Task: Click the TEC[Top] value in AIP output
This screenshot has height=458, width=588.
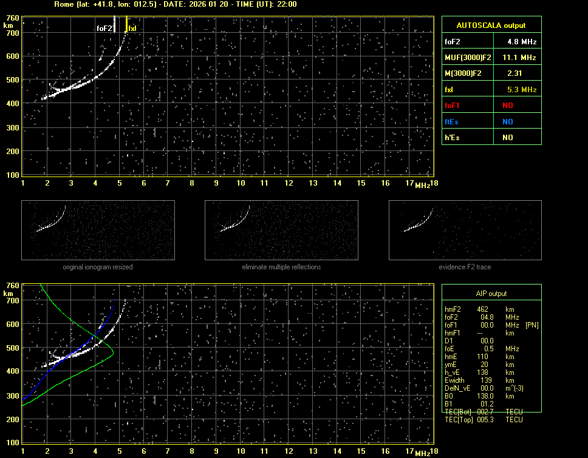Action: 484,420
